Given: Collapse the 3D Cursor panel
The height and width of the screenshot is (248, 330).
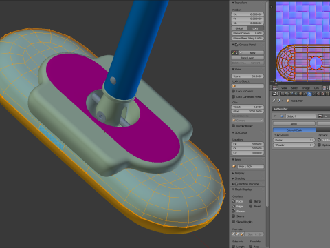Looking at the screenshot, I should 233,132.
